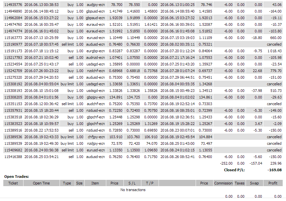This screenshot has height=201, width=286.
Task: Click close time 2016.07.15 03:19:03
Action: pos(177,38)
